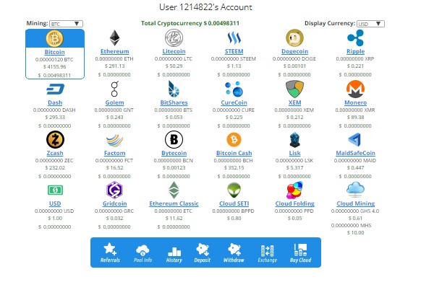Open the STEEM text link
The image size is (421, 290).
coord(234,51)
